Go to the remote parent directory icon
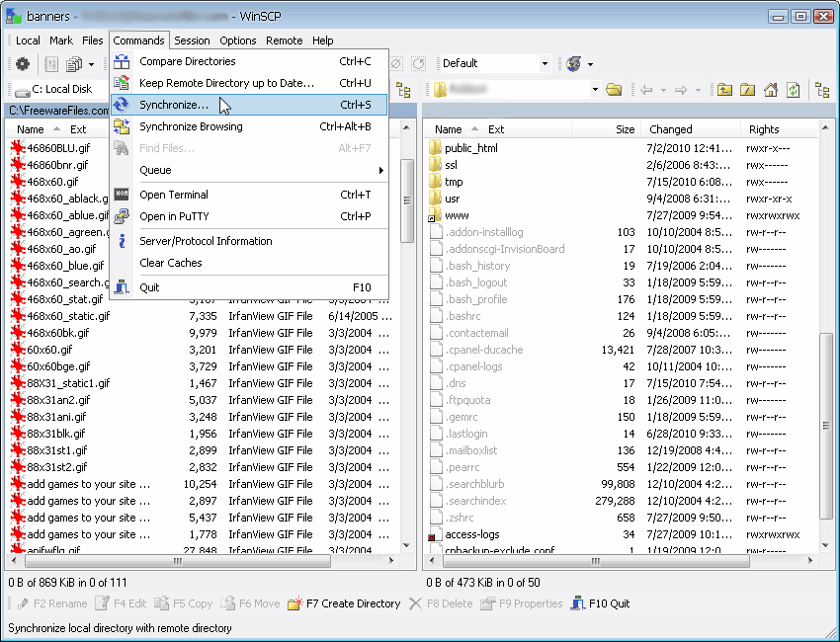 (x=724, y=90)
